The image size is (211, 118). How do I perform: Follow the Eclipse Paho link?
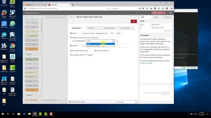144,63
